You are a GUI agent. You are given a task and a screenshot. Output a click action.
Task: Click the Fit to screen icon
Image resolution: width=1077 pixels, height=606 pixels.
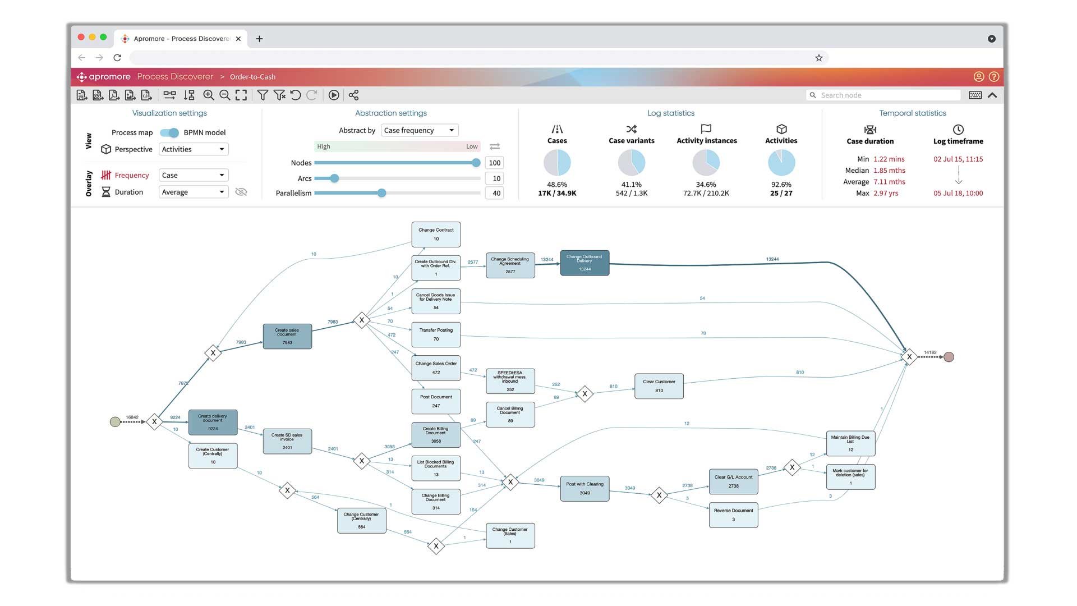[x=241, y=95]
